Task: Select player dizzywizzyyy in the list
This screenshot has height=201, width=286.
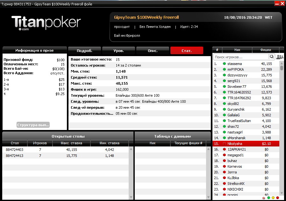Action: pyautogui.click(x=246, y=75)
